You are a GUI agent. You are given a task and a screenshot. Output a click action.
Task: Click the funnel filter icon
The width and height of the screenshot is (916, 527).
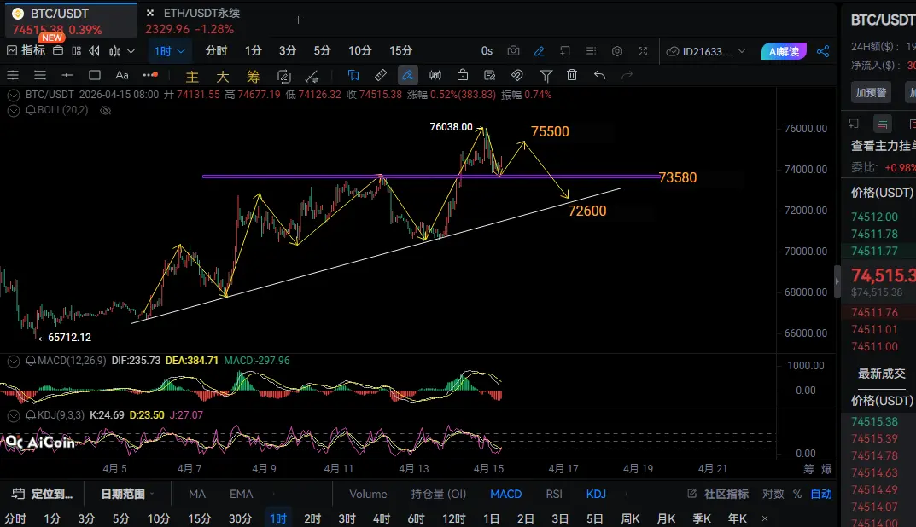pos(546,75)
